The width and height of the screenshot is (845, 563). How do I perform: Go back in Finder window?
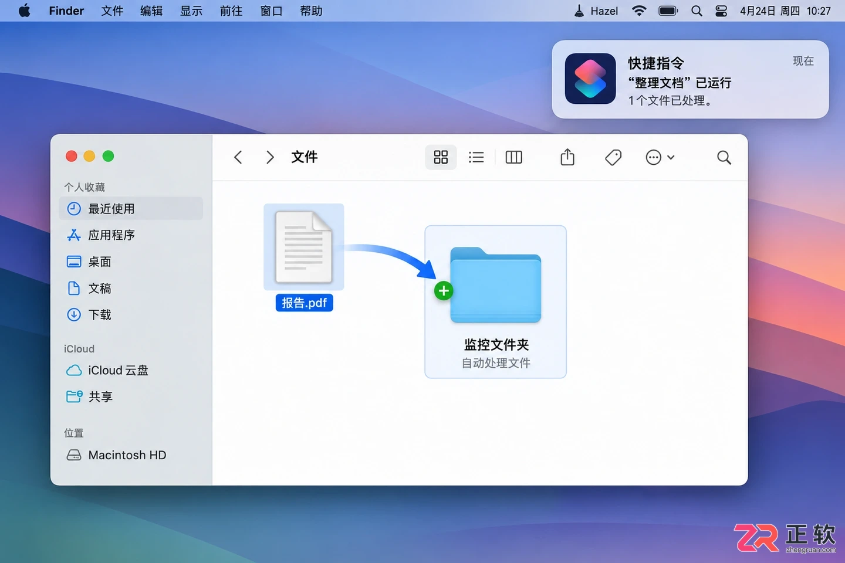(238, 157)
